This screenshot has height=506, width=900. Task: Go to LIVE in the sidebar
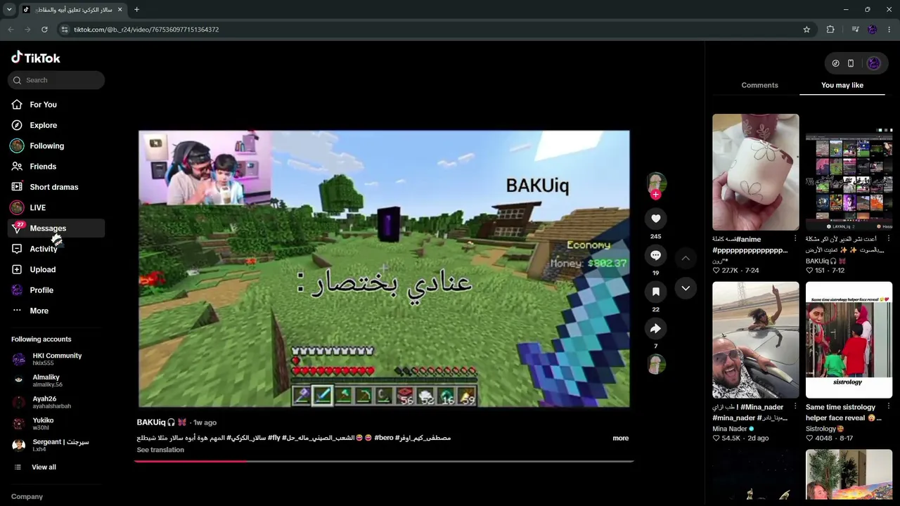tap(37, 208)
